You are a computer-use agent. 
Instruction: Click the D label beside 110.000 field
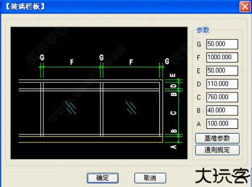[x=199, y=84]
